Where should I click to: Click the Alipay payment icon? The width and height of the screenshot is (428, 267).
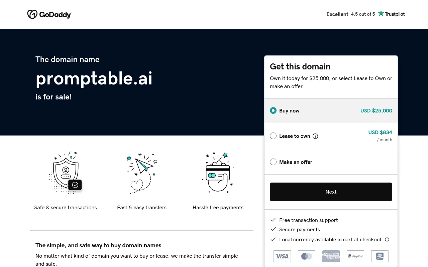(380, 256)
